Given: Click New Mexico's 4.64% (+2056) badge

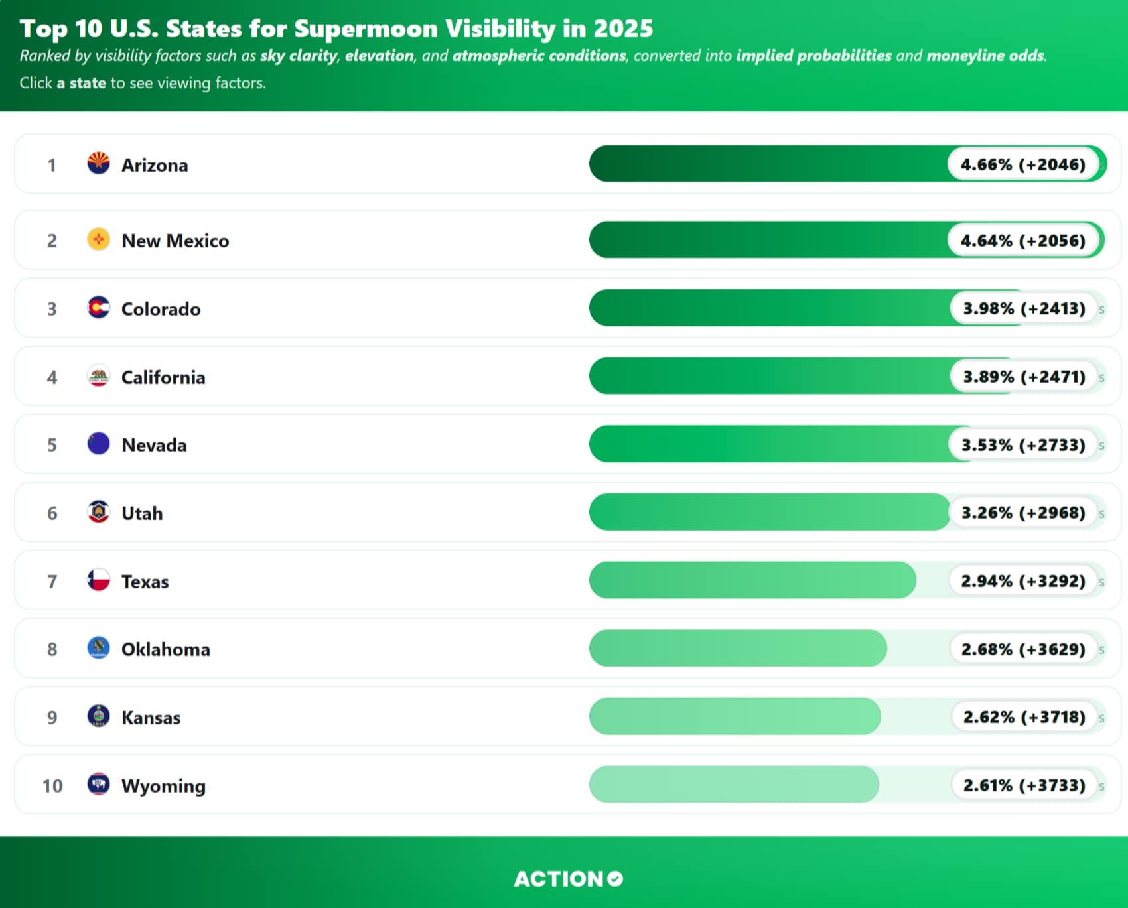Looking at the screenshot, I should tap(1022, 241).
